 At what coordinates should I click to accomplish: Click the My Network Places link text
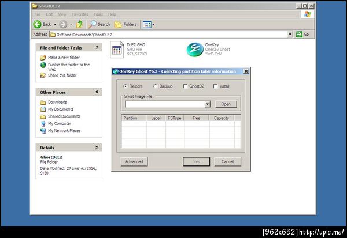64,131
